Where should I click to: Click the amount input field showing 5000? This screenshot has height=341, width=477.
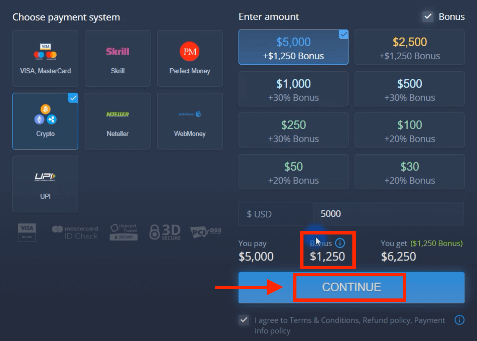point(389,214)
